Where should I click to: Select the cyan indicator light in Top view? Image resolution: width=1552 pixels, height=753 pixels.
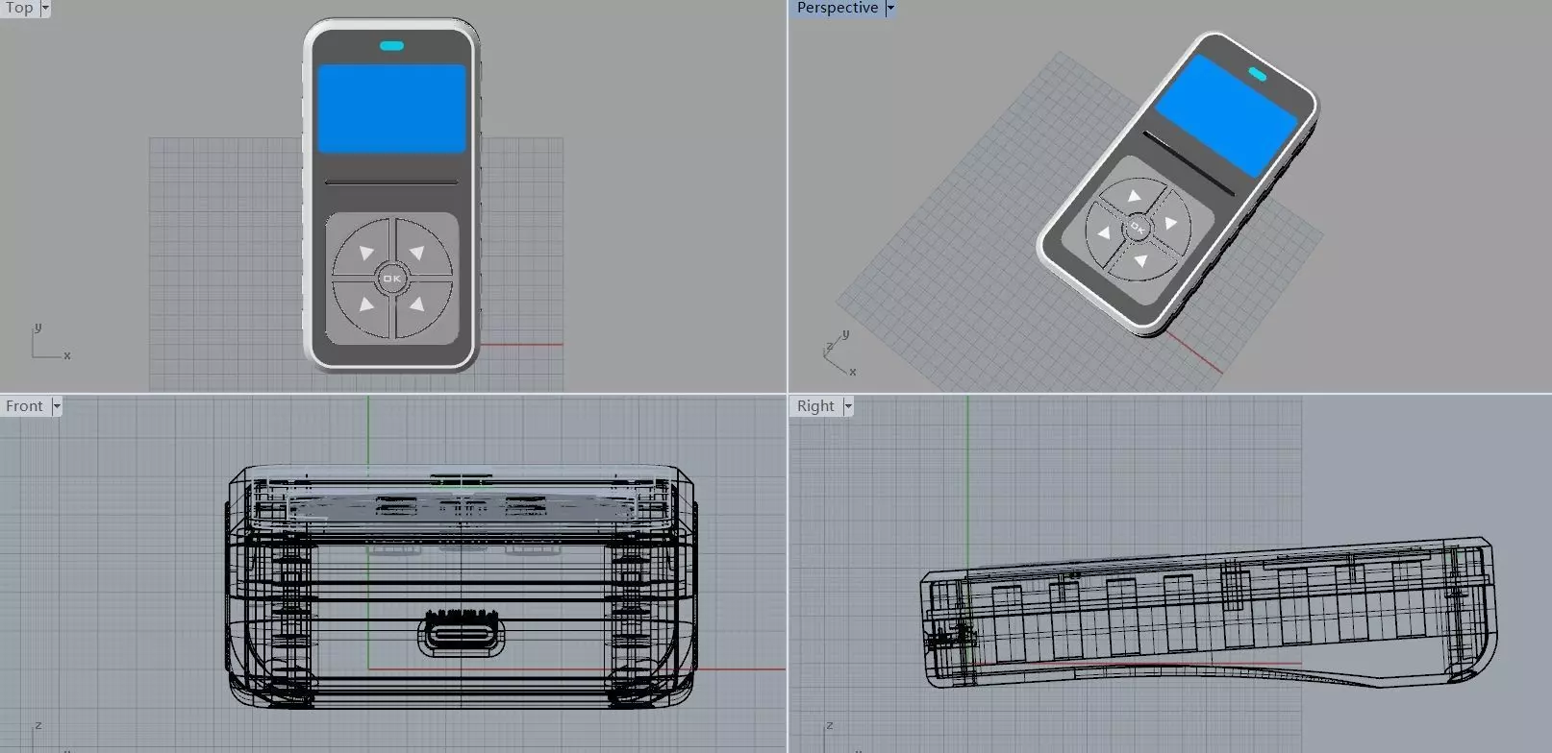click(x=391, y=45)
